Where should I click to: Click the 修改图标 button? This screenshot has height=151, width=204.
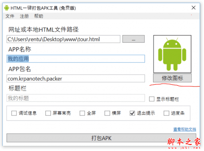(172, 78)
